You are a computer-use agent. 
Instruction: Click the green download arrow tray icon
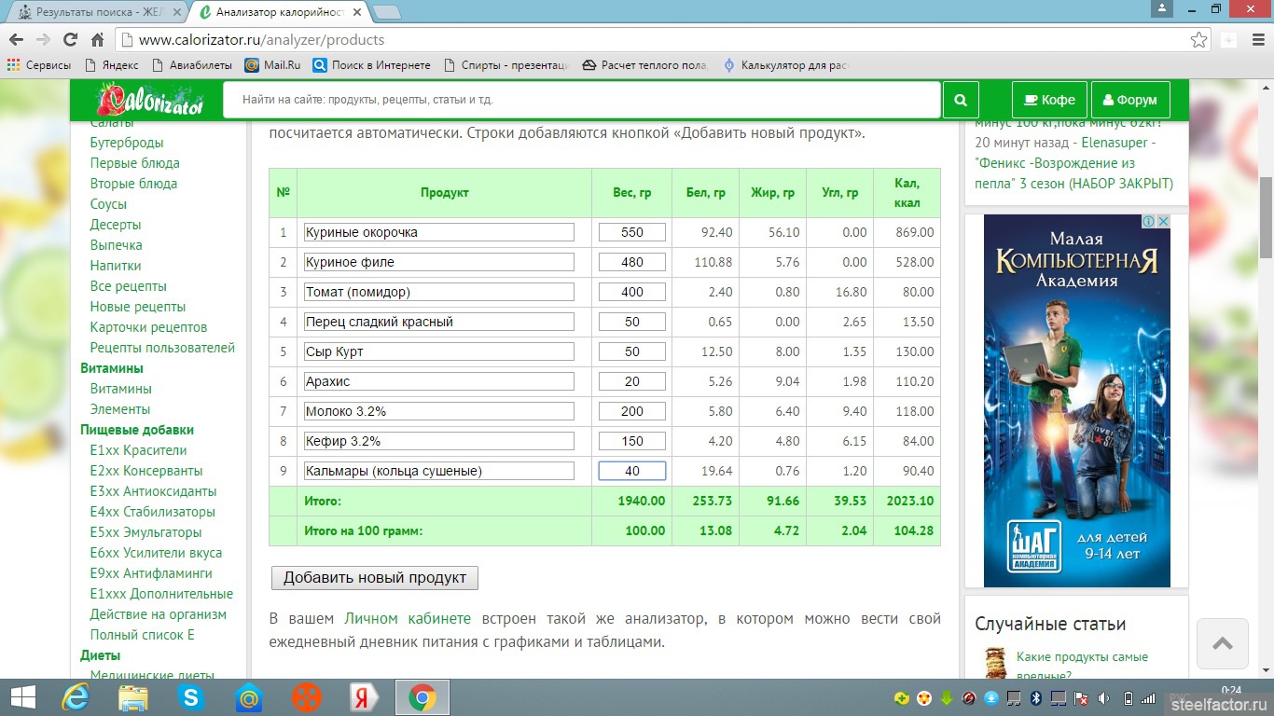pos(946,697)
